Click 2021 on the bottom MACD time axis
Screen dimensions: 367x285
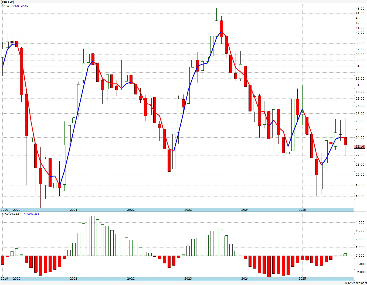point(74,279)
